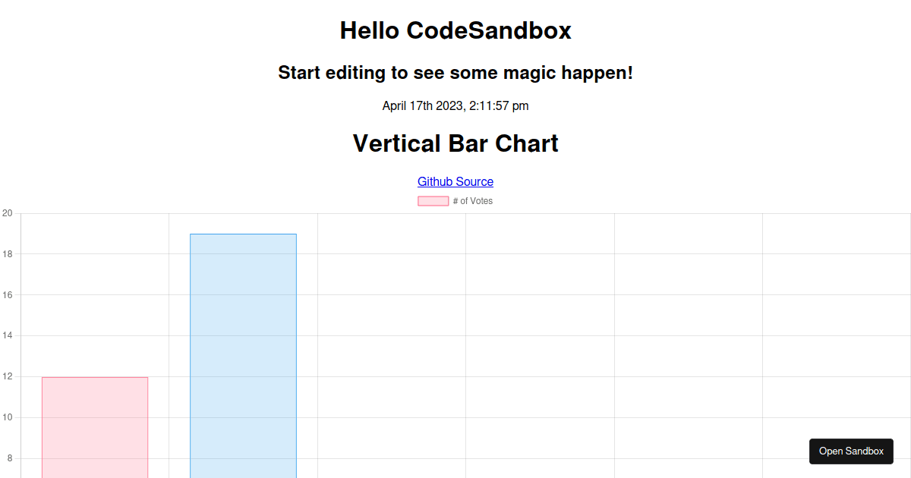Select the tall blue bar
Viewport: 911px width, 478px height.
[243, 341]
